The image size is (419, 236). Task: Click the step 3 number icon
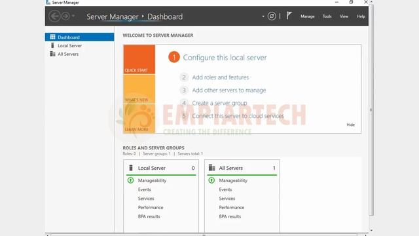click(x=184, y=90)
